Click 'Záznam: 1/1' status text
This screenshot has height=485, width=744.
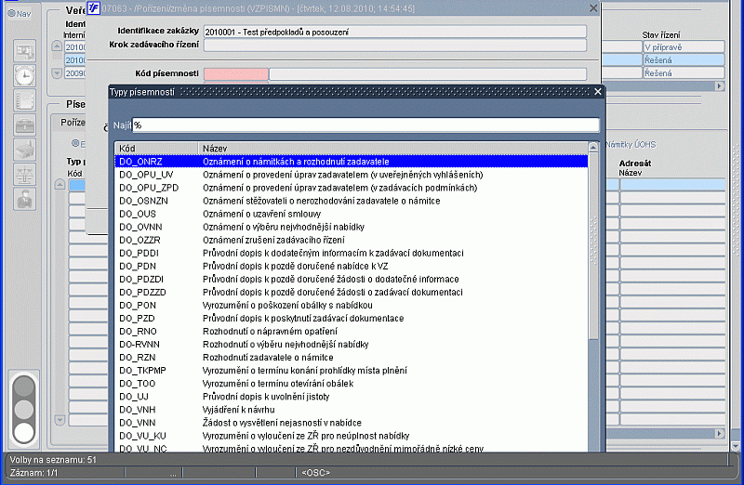pyautogui.click(x=33, y=473)
